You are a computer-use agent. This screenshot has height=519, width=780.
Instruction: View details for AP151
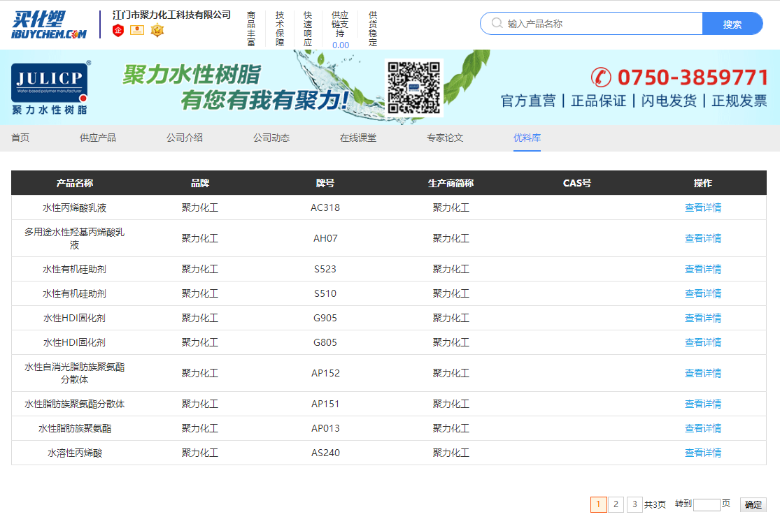point(703,404)
